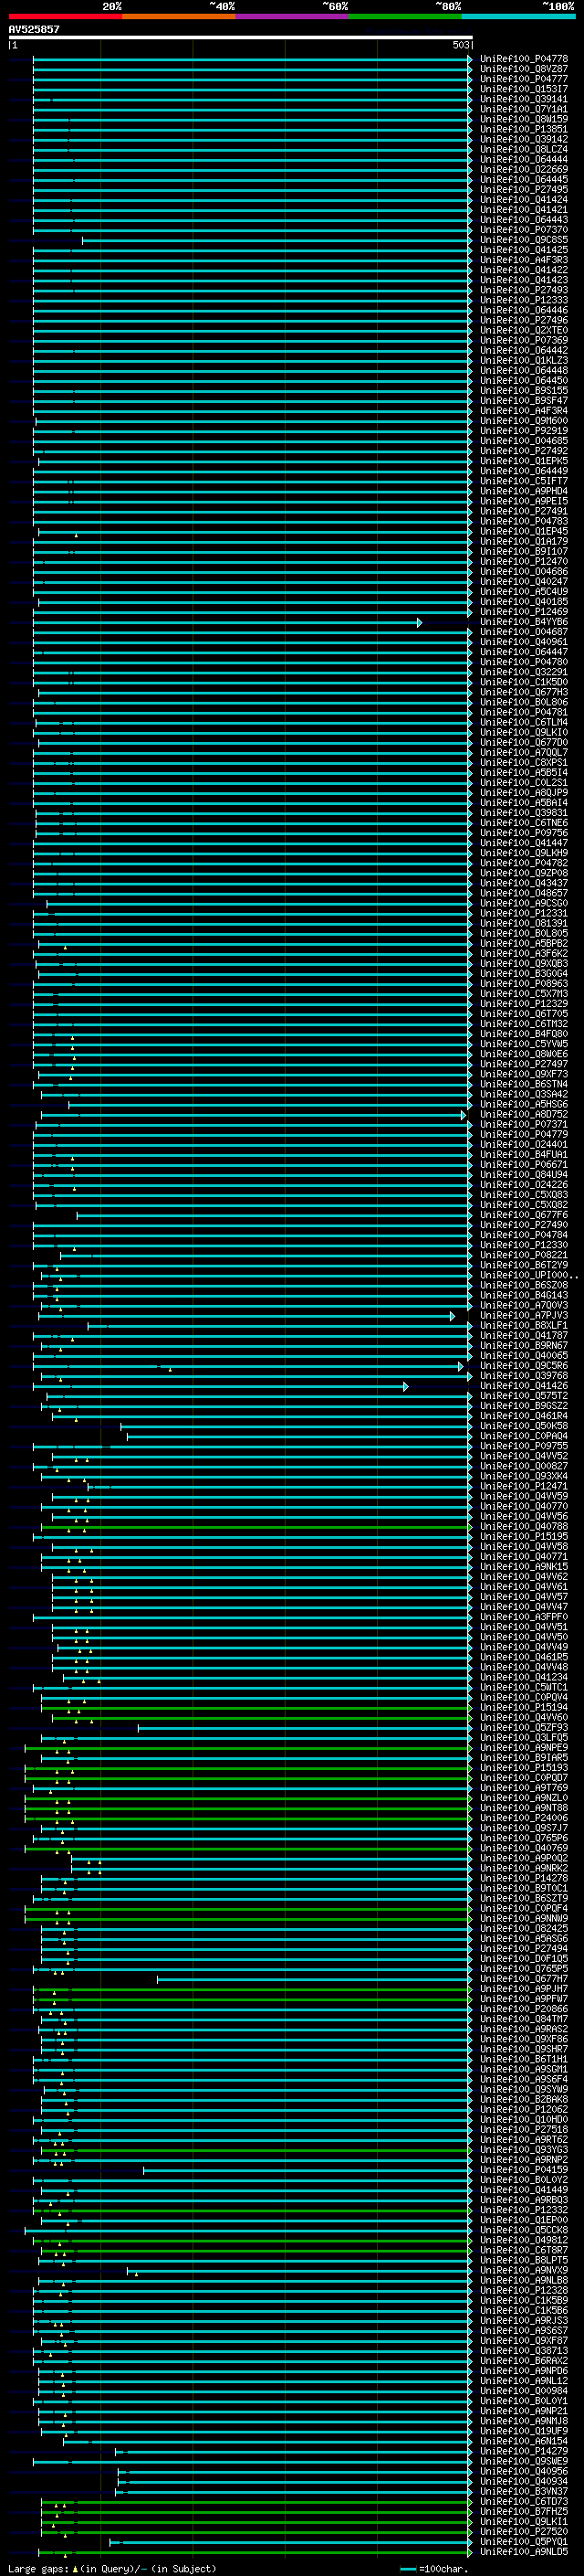Open hit UniRef100_P12471
This screenshot has width=584, height=2576.
click(x=524, y=1486)
